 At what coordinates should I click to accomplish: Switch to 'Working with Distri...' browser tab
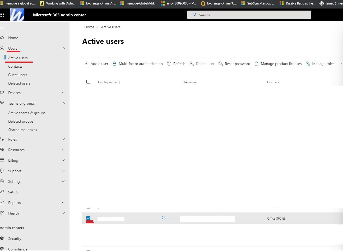coord(58,3)
